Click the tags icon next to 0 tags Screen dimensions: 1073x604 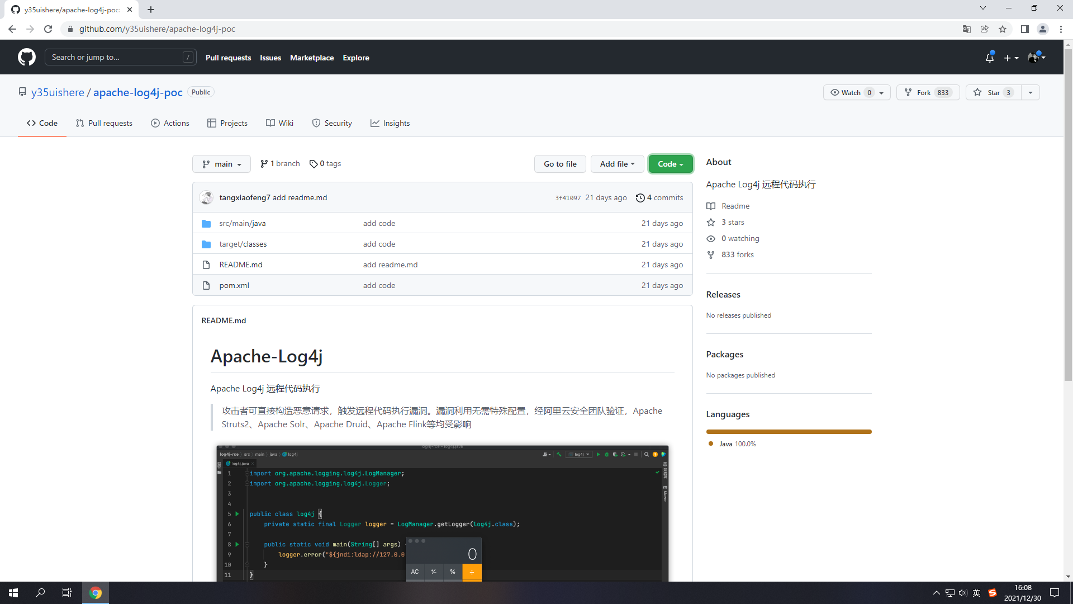(314, 164)
